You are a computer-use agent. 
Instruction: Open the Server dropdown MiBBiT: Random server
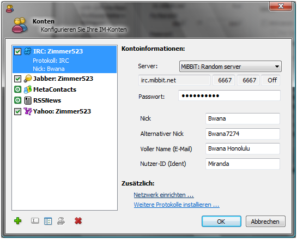tap(231, 67)
